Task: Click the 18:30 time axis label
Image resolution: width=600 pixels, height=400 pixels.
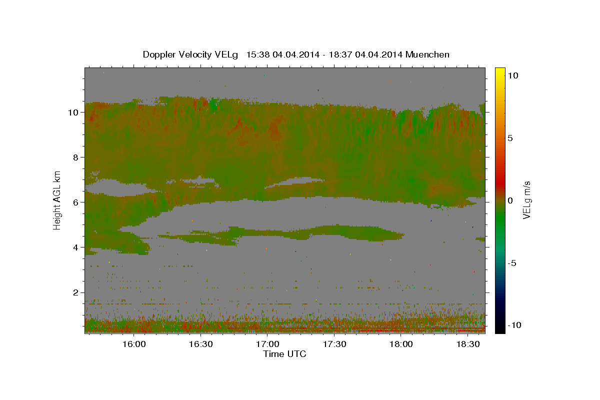Action: (467, 344)
